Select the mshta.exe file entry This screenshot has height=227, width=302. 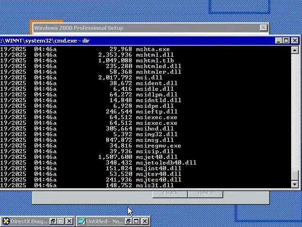(x=153, y=49)
